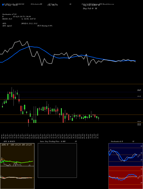
Task: Click the first date label on the x-axis
Action: [x=2, y=136]
